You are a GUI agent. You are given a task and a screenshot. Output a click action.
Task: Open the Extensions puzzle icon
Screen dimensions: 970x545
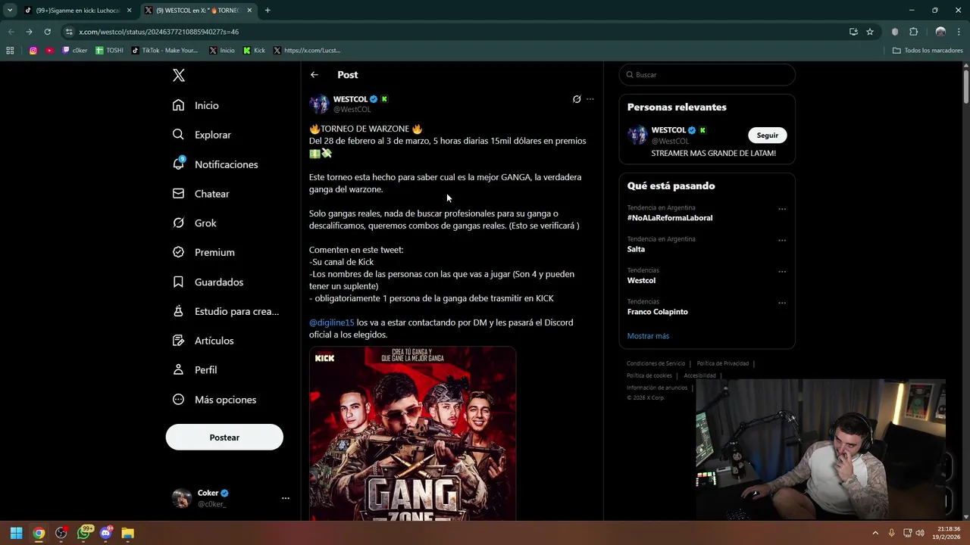913,32
